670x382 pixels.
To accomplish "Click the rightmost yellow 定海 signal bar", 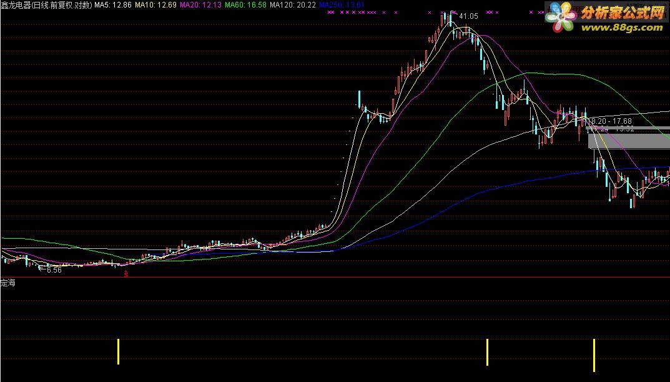I will point(594,355).
